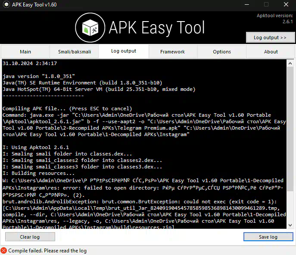The height and width of the screenshot is (255, 296).
Task: Click the scrollbar up arrow in log
Action: click(x=290, y=64)
